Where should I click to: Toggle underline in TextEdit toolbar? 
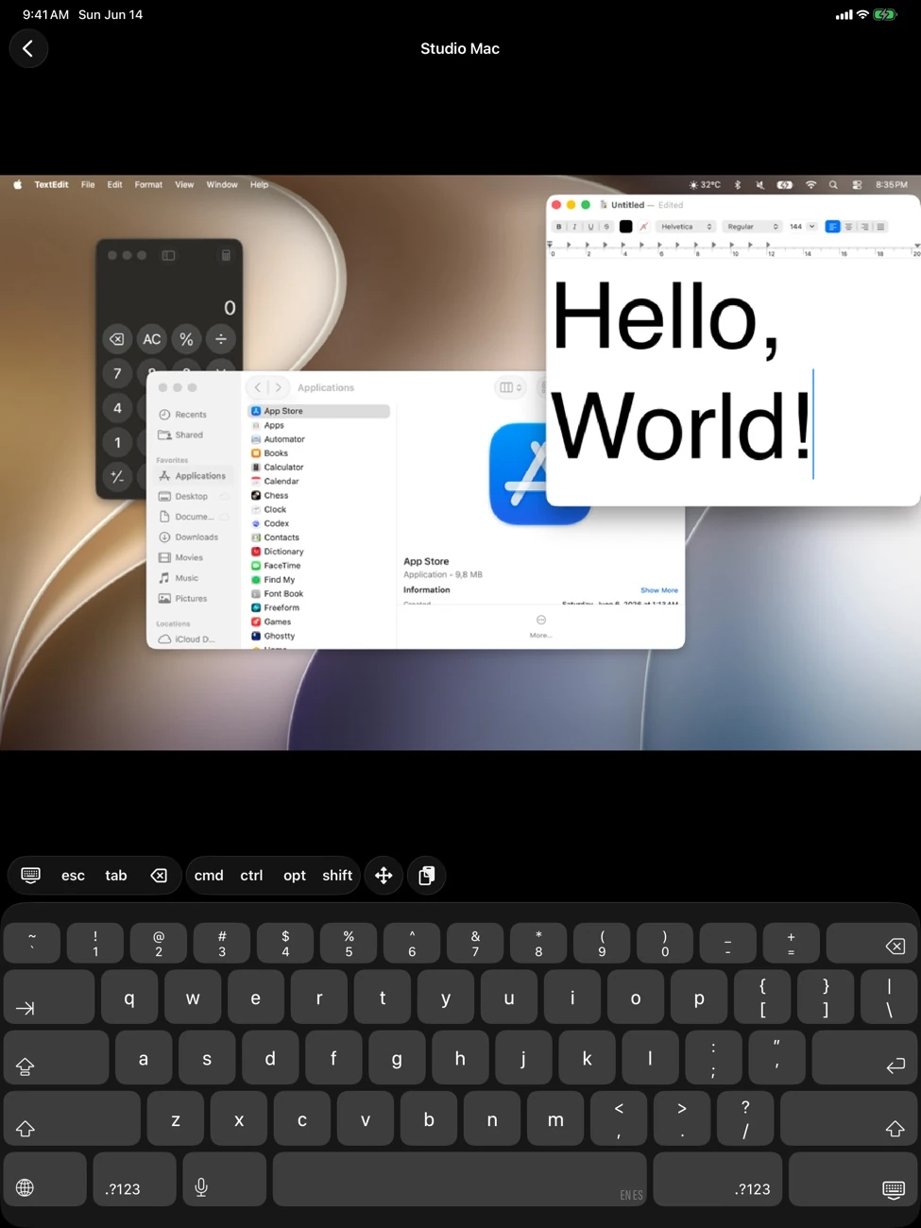point(590,227)
